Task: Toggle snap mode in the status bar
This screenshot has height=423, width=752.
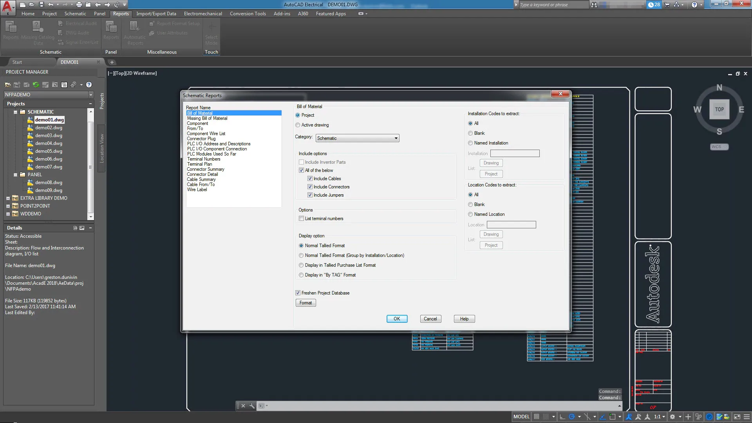Action: (x=546, y=416)
